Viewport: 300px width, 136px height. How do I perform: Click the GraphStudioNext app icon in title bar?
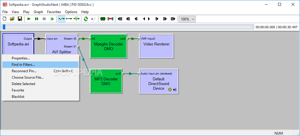[x=5, y=5]
